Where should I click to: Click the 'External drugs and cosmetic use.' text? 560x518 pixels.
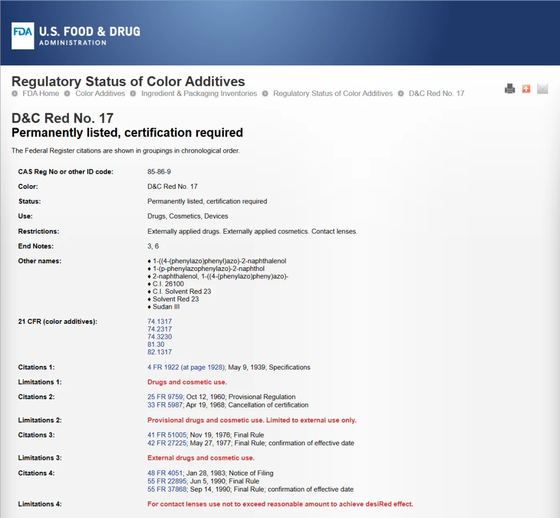(201, 458)
